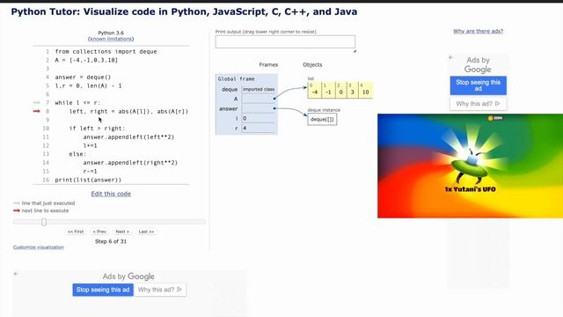
Task: Click the value of variable r in the frame
Action: [x=258, y=128]
